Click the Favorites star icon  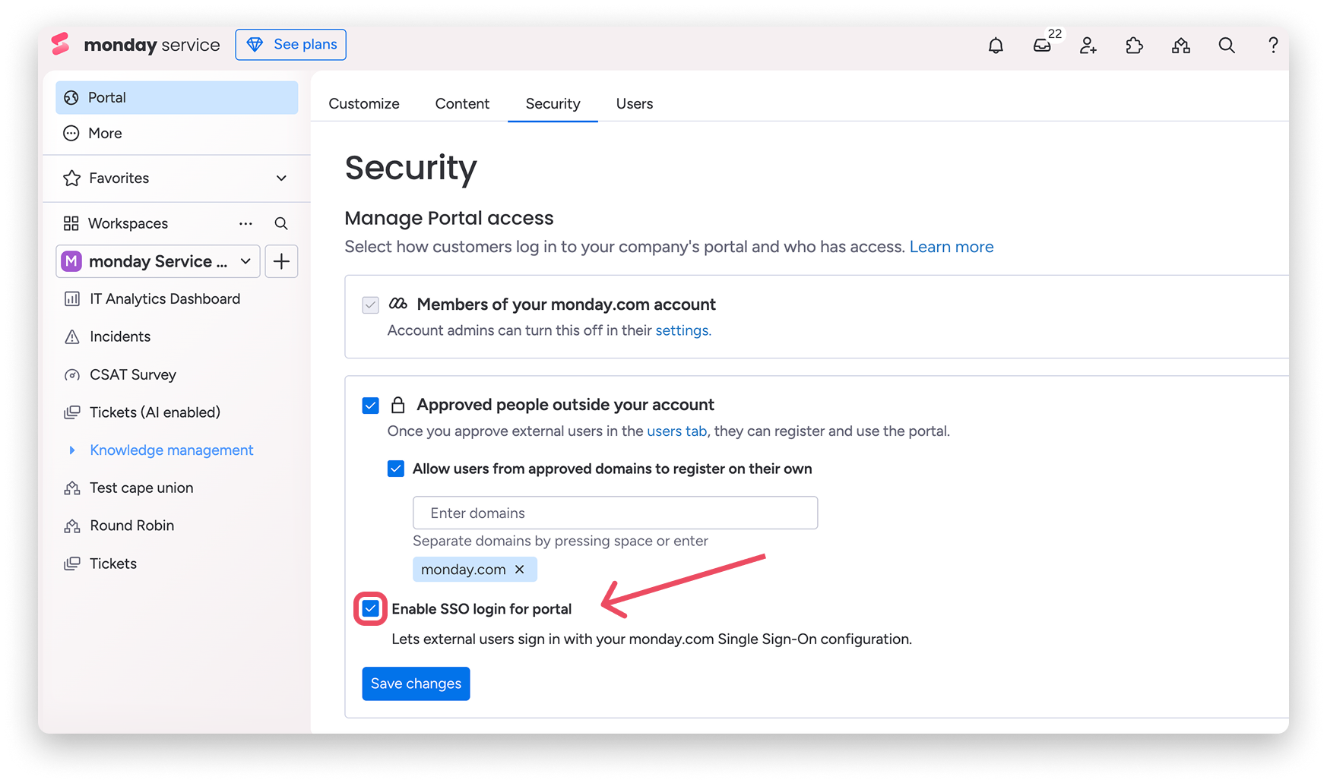(x=72, y=178)
